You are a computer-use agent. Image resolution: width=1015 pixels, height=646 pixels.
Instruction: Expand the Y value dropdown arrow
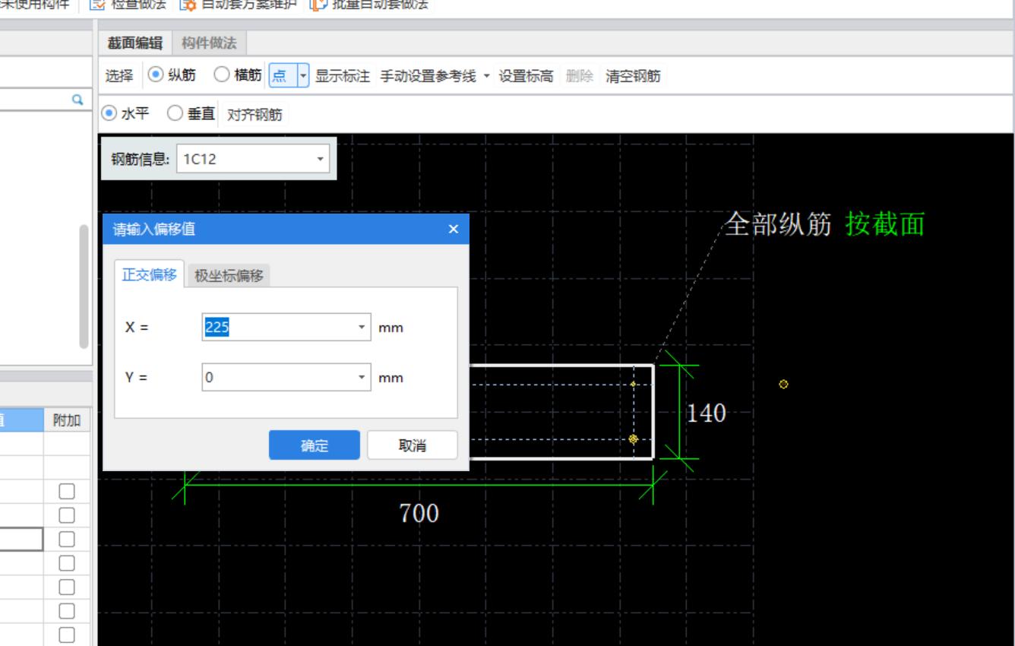[x=362, y=377]
